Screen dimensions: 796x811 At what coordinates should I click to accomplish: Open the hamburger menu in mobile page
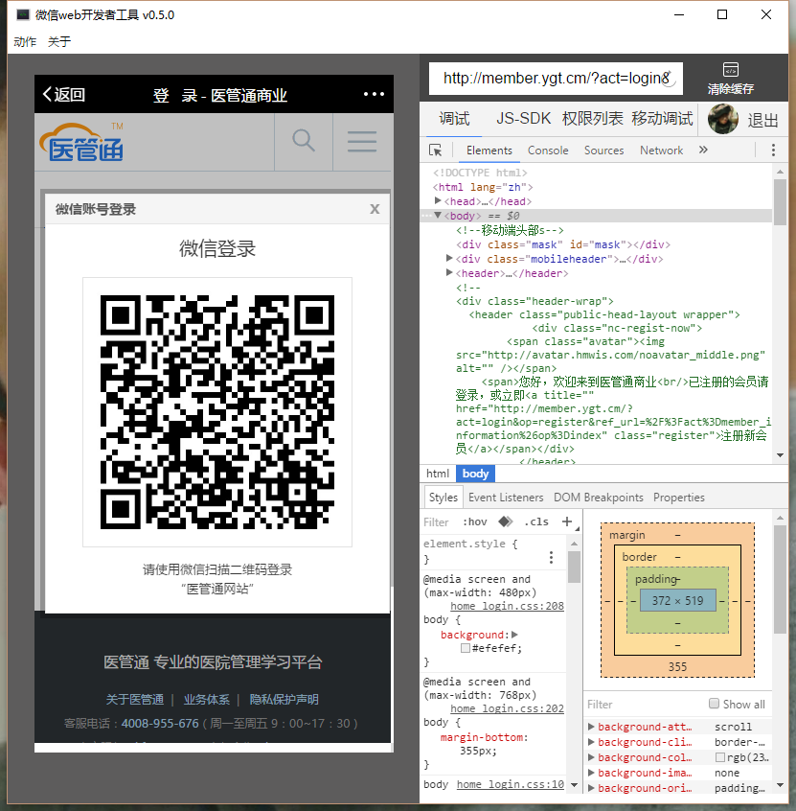point(362,141)
